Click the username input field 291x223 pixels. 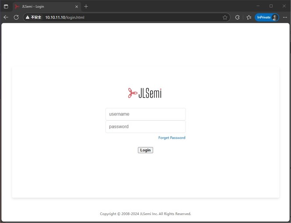click(145, 114)
